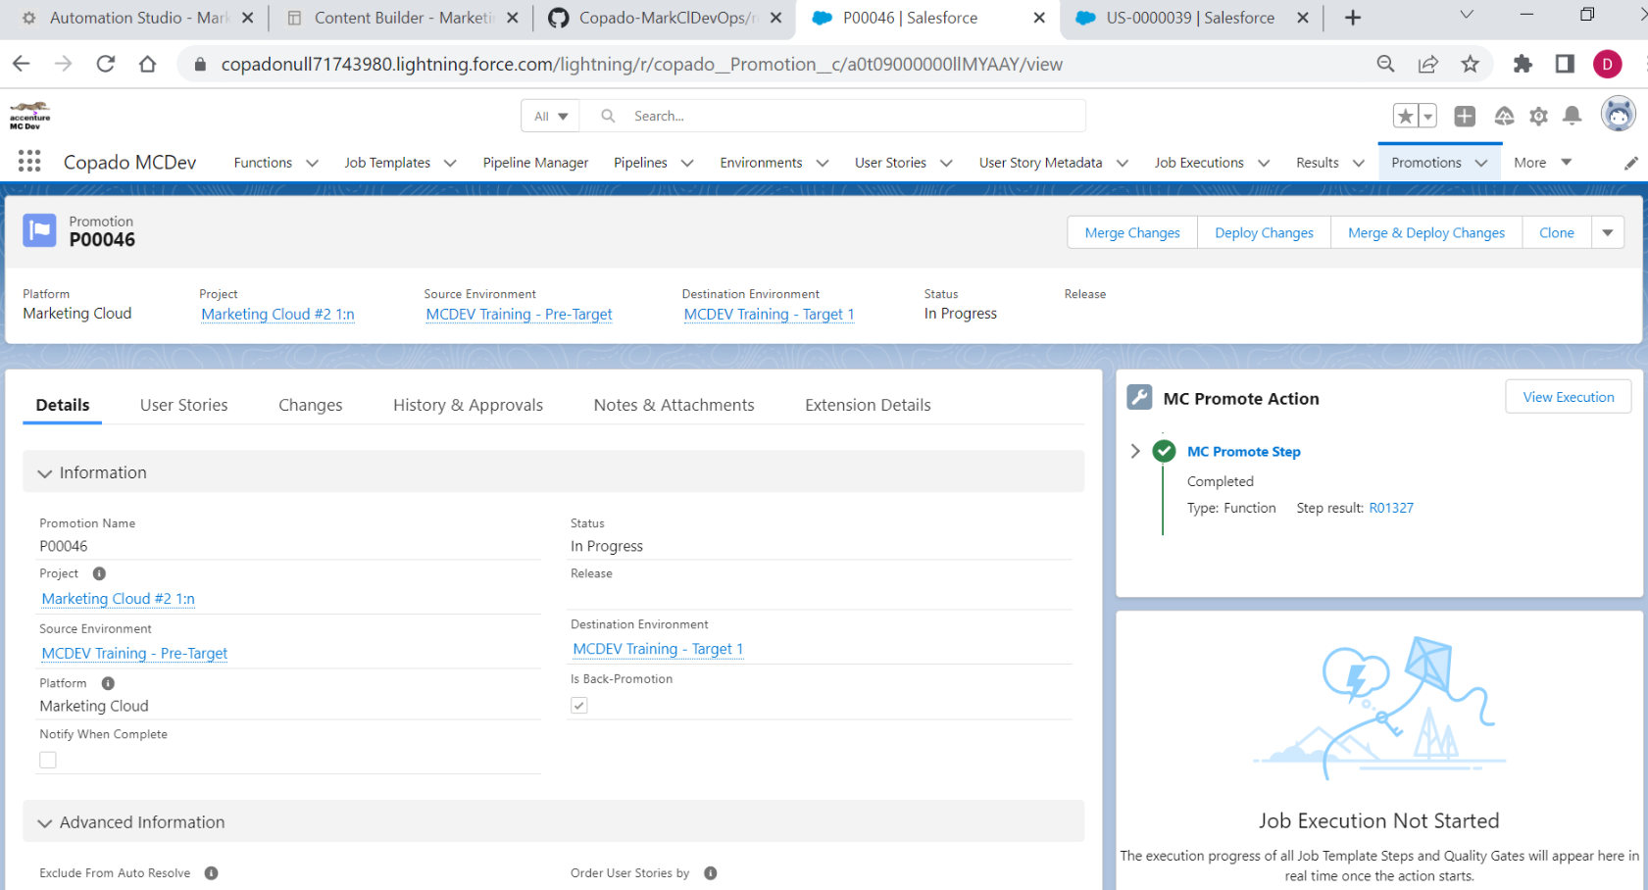The height and width of the screenshot is (890, 1648).
Task: Expand the MC Promote Step chevron
Action: pos(1135,451)
